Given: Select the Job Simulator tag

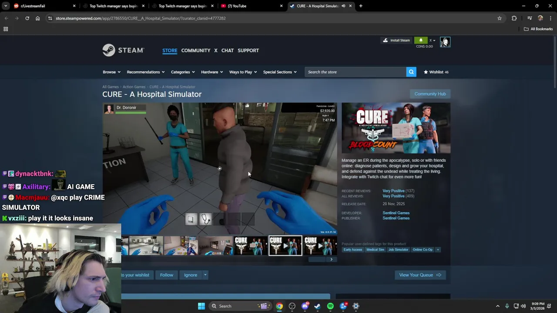Looking at the screenshot, I should (398, 250).
